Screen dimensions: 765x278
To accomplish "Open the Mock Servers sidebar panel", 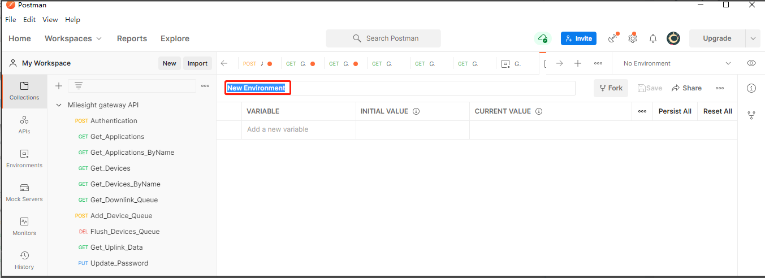I will pos(24,193).
